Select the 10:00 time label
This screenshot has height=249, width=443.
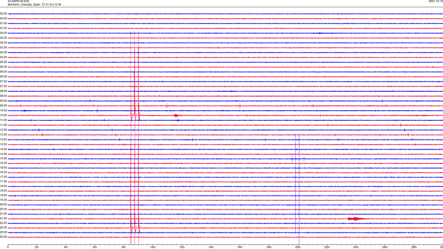click(3, 110)
